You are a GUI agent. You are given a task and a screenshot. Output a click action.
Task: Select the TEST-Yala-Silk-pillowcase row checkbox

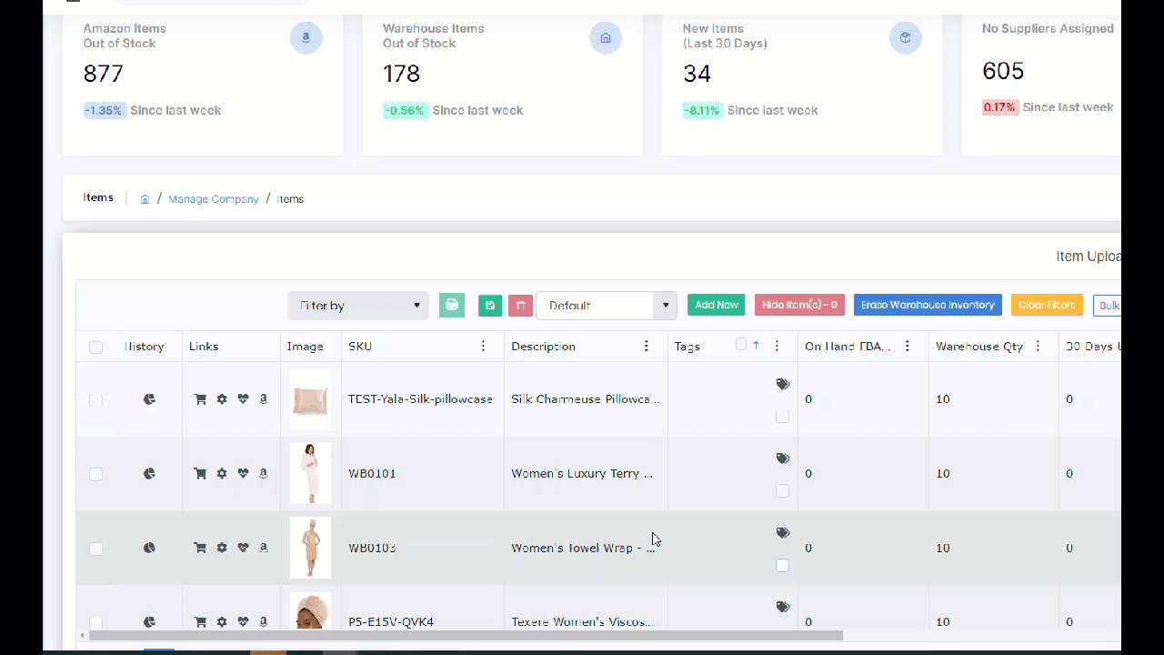95,400
